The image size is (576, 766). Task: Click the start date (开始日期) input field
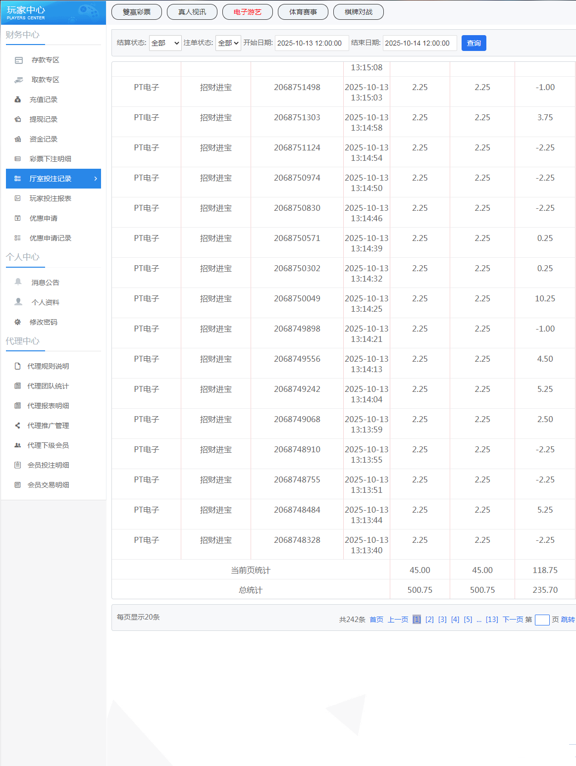coord(312,43)
